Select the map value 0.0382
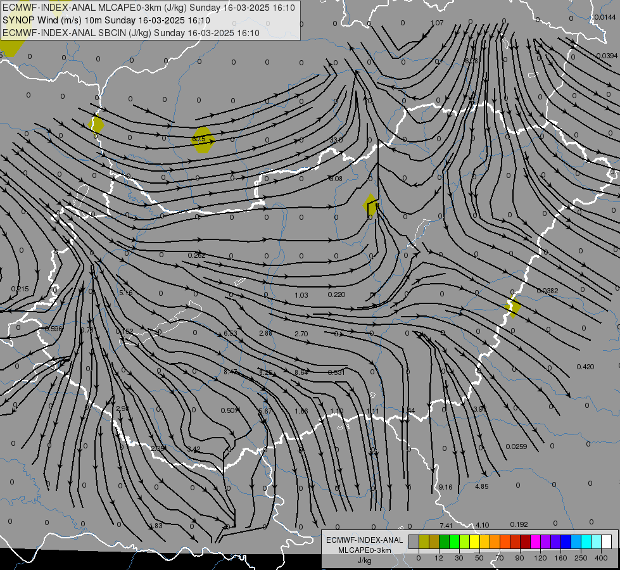 click(548, 291)
